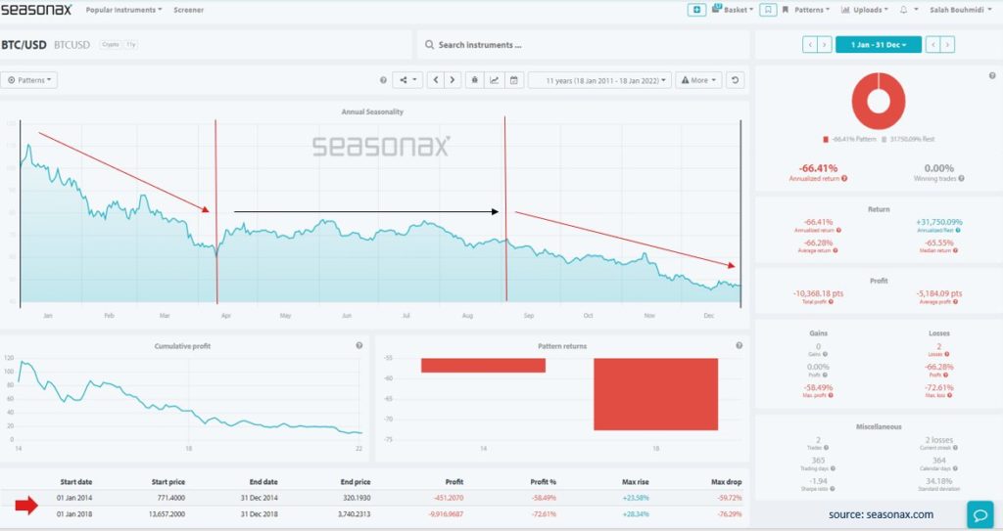
Task: Click the Start date column header
Action: 76,482
